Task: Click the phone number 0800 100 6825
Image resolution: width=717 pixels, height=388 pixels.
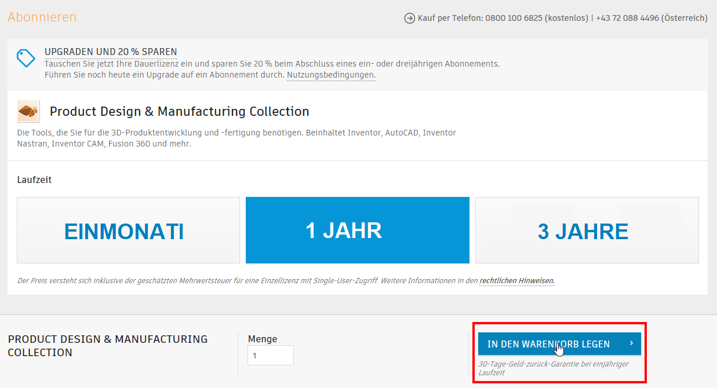Action: pos(514,19)
